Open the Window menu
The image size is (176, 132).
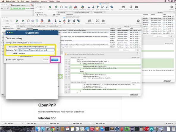click(51, 1)
